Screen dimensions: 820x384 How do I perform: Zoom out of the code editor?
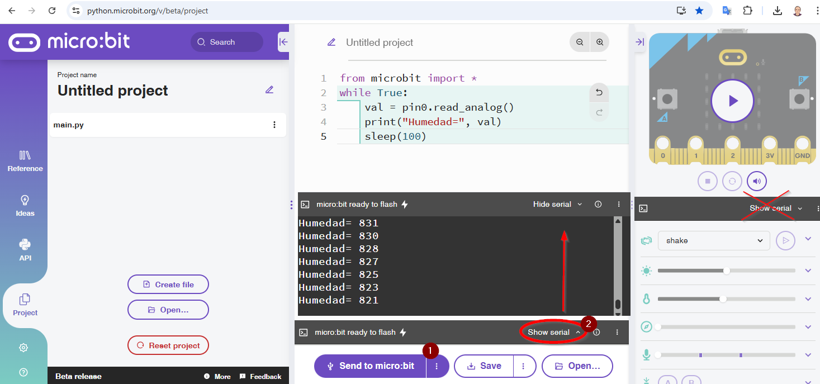[x=580, y=42]
